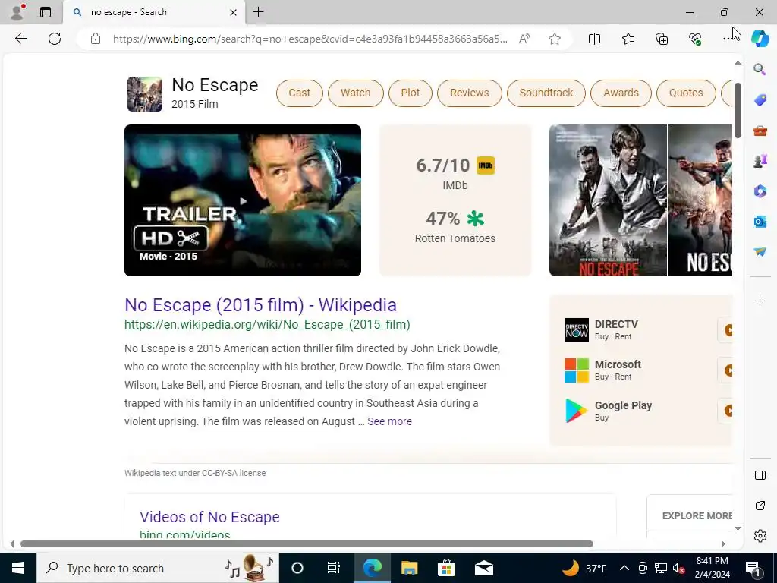This screenshot has width=777, height=583.
Task: Open sidebar Games chess icon
Action: tap(760, 161)
